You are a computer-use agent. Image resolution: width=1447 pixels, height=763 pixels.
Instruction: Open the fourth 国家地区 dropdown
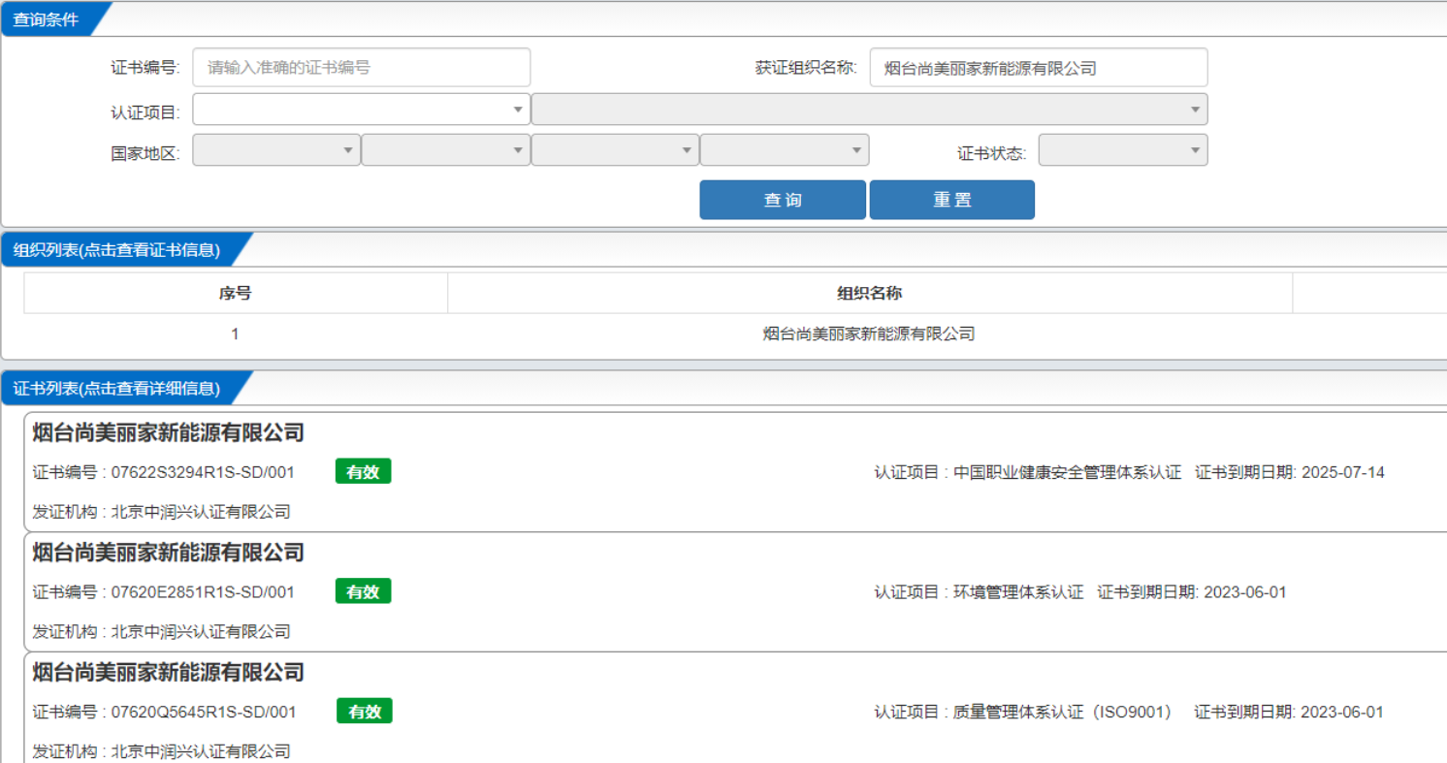[785, 150]
